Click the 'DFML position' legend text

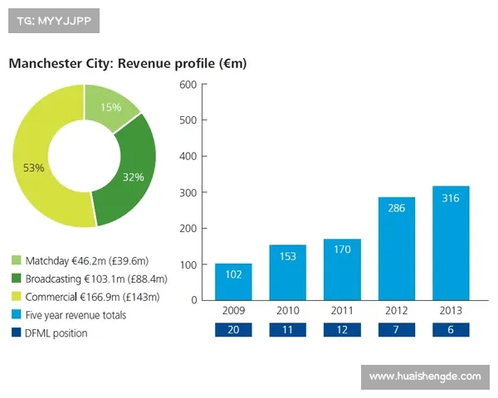[x=56, y=333]
